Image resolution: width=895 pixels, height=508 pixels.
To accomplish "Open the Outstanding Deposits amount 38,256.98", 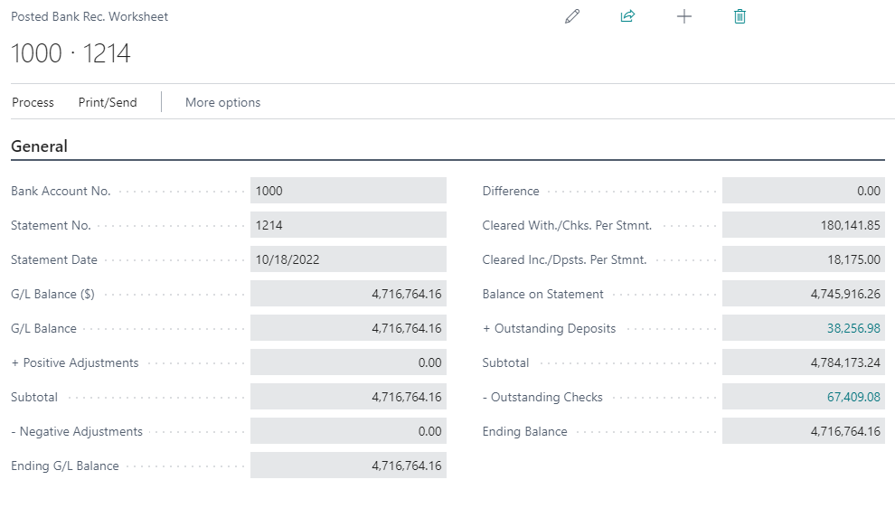I will 853,328.
